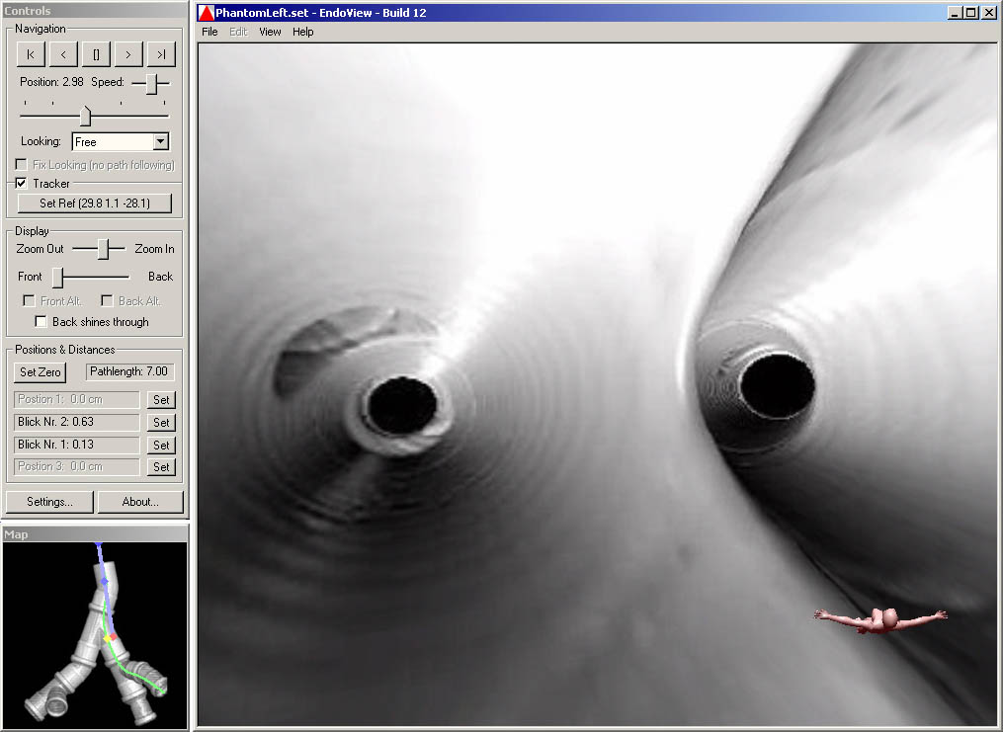Image resolution: width=1003 pixels, height=732 pixels.
Task: Open the Help menu
Action: [303, 32]
